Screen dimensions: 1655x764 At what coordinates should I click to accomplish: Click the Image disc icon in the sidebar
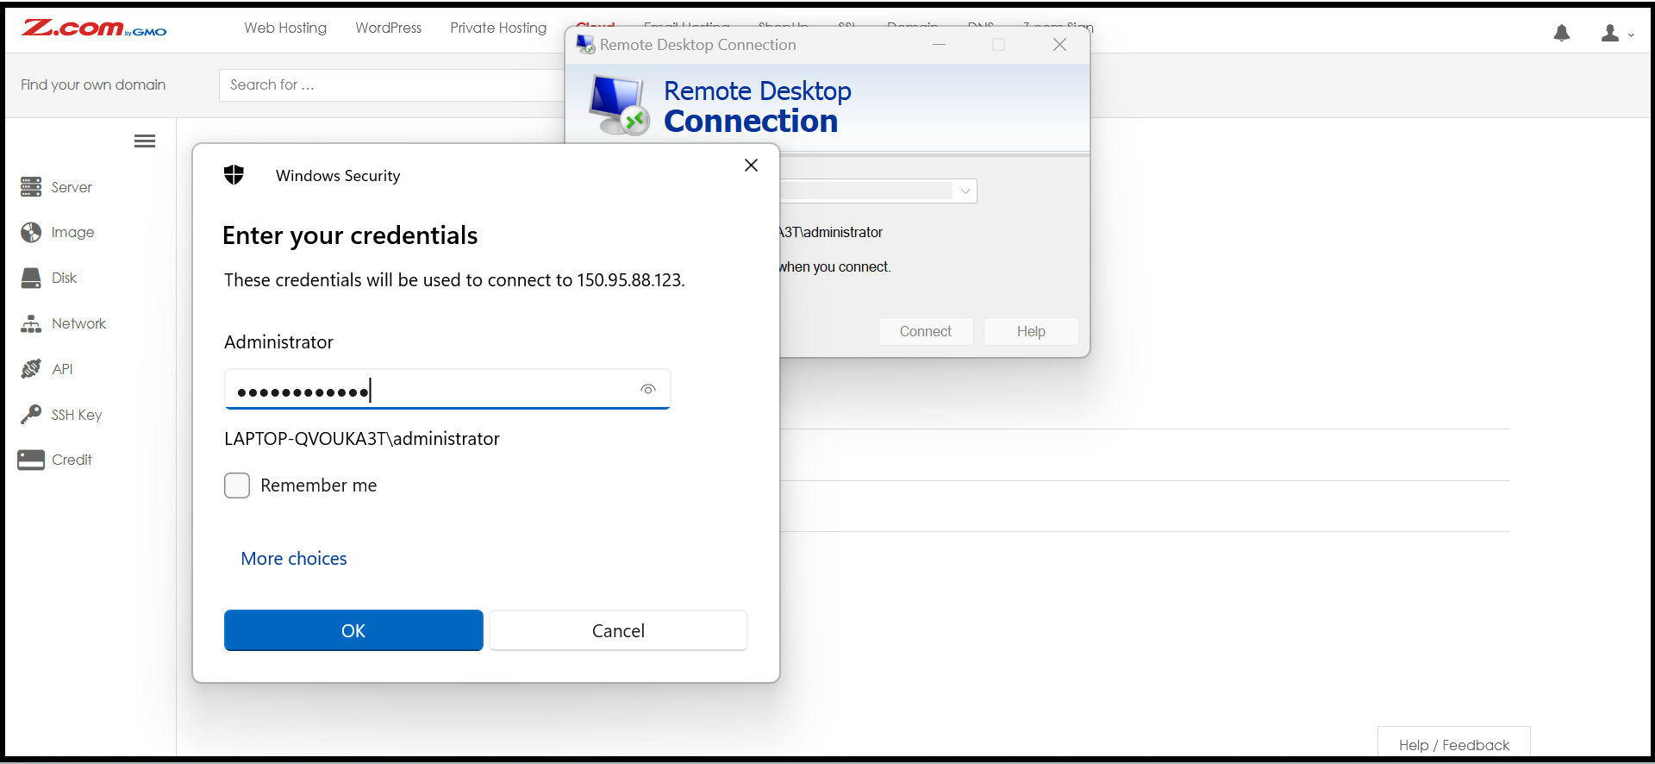tap(31, 232)
